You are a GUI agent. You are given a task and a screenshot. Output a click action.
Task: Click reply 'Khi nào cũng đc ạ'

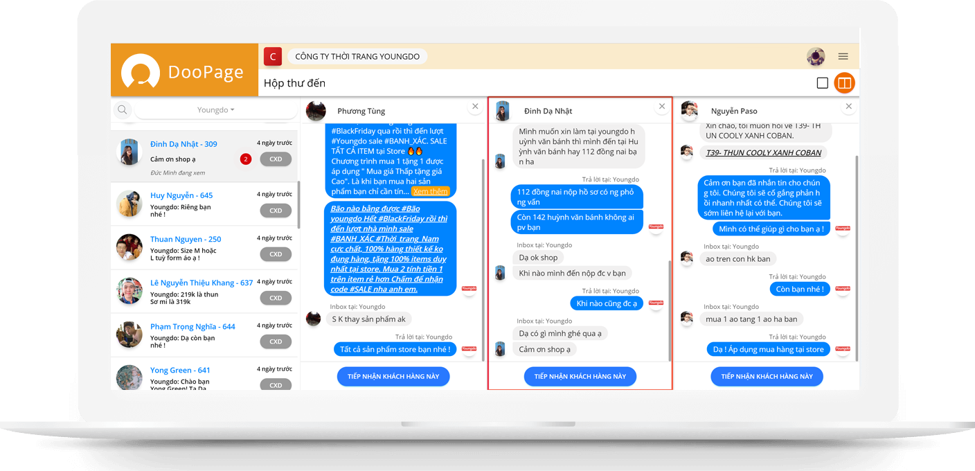pos(607,303)
